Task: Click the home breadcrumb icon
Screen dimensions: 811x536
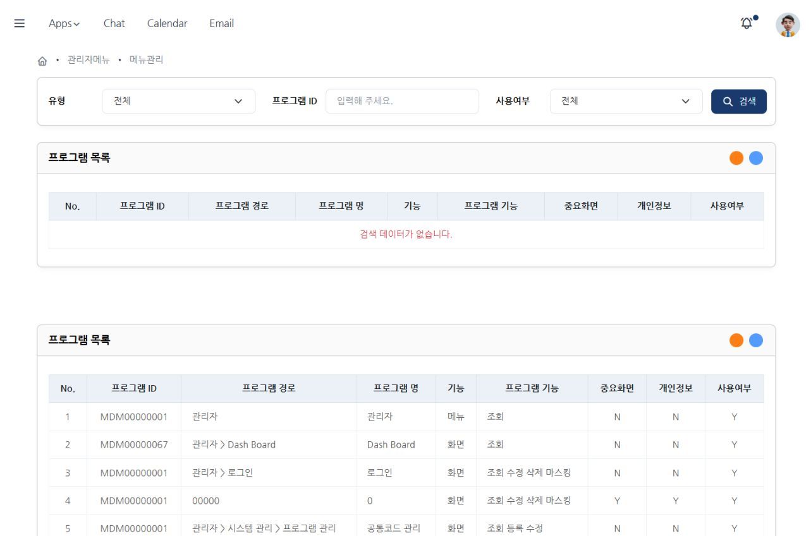Action: click(x=42, y=61)
